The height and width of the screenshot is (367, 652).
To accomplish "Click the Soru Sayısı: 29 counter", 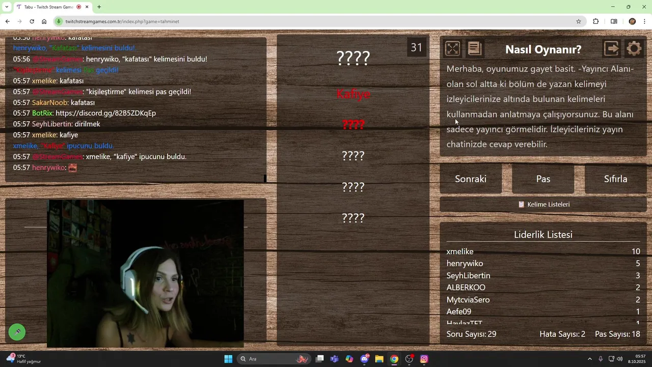I will (x=471, y=334).
